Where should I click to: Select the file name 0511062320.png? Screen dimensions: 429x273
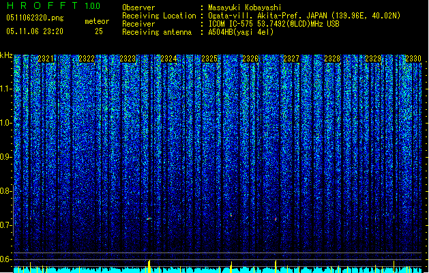[35, 18]
